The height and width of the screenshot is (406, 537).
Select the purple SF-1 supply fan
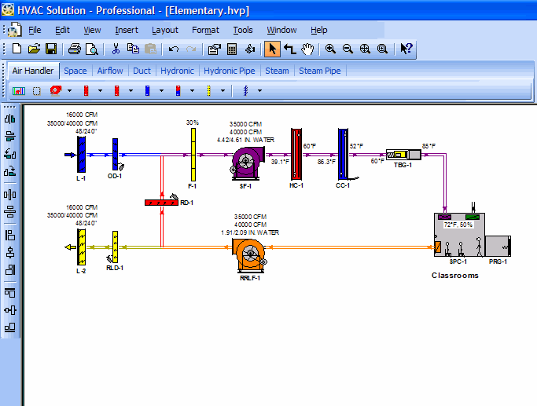tap(248, 161)
